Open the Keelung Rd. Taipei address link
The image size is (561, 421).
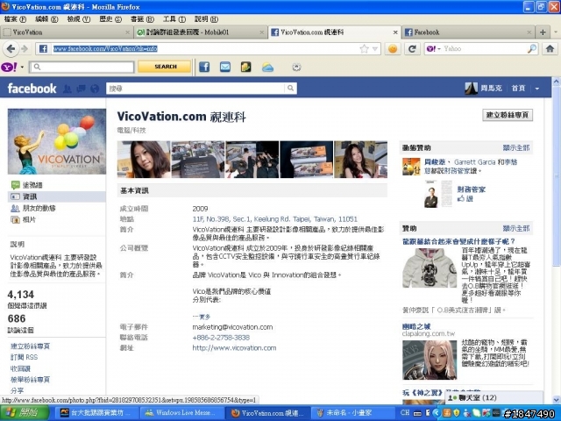click(x=274, y=219)
